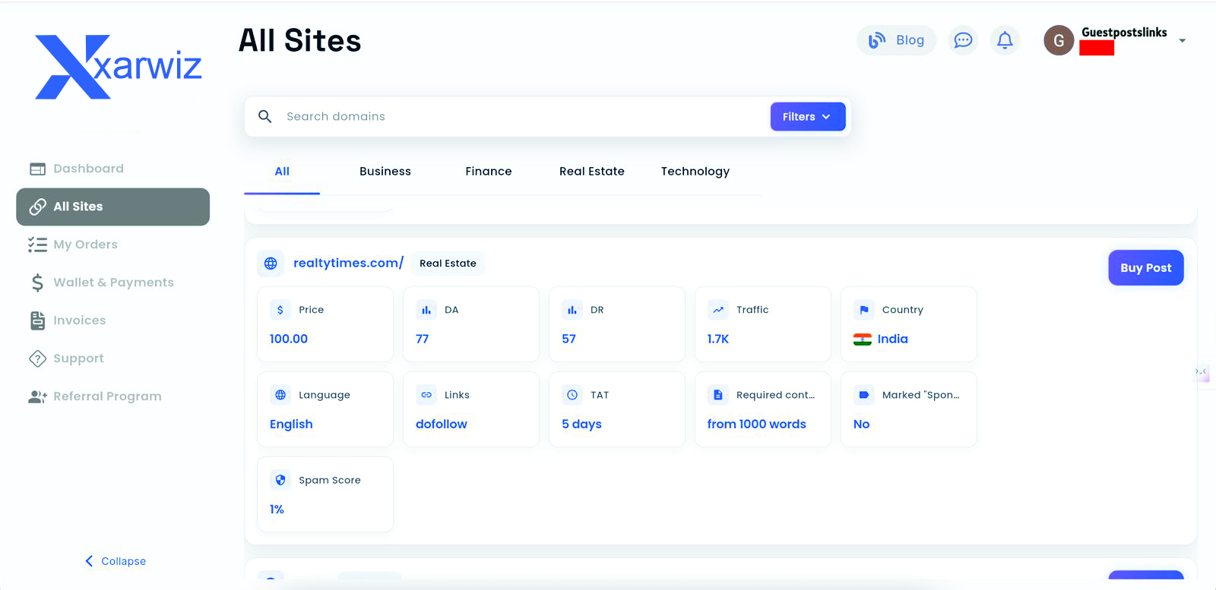Open the realtytimes.com/ link

(x=348, y=263)
